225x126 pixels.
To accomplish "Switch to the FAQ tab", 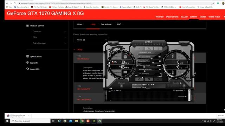I will (x=119, y=24).
